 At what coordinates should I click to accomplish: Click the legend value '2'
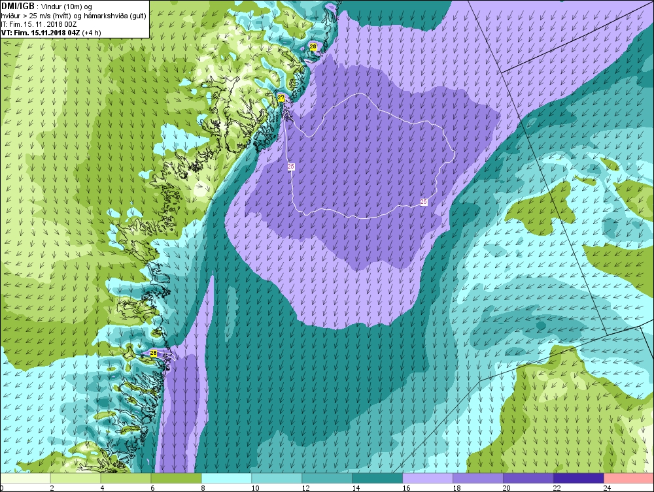(x=52, y=488)
